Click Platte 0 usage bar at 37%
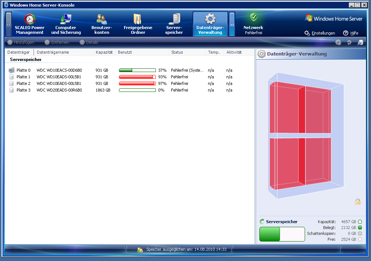 pyautogui.click(x=137, y=70)
